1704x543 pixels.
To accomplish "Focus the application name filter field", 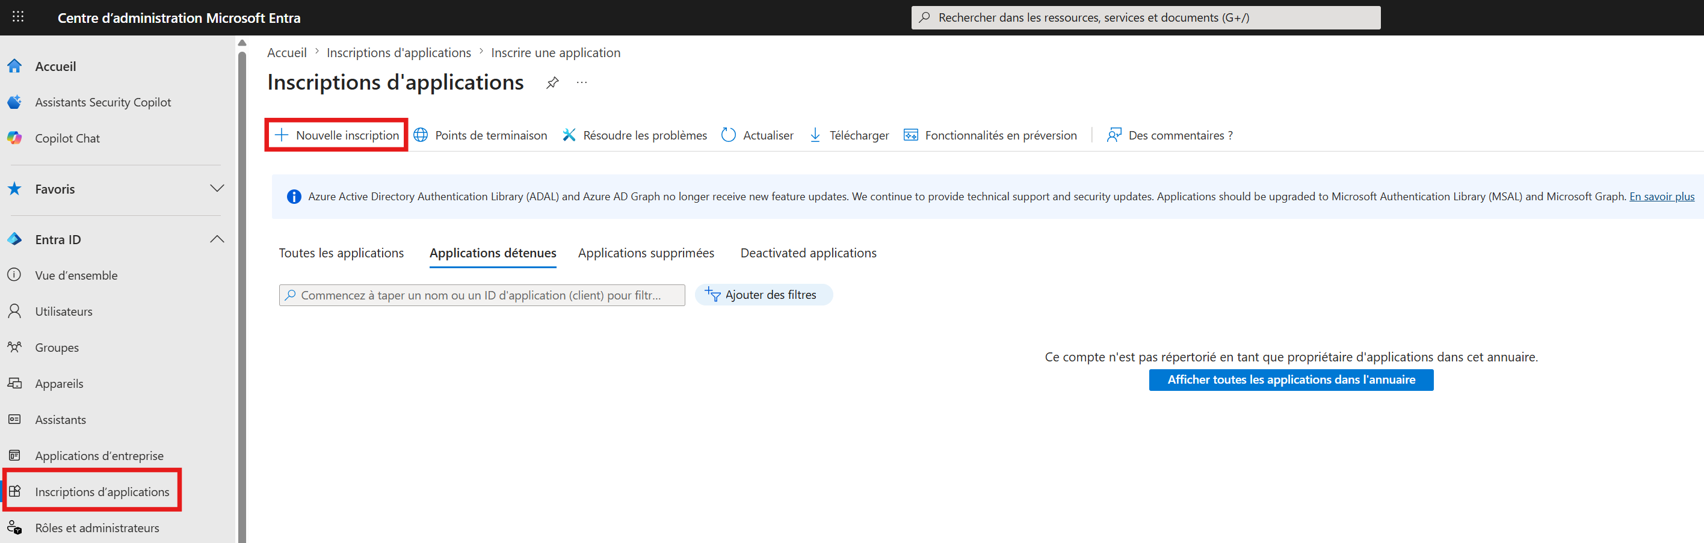I will click(482, 295).
